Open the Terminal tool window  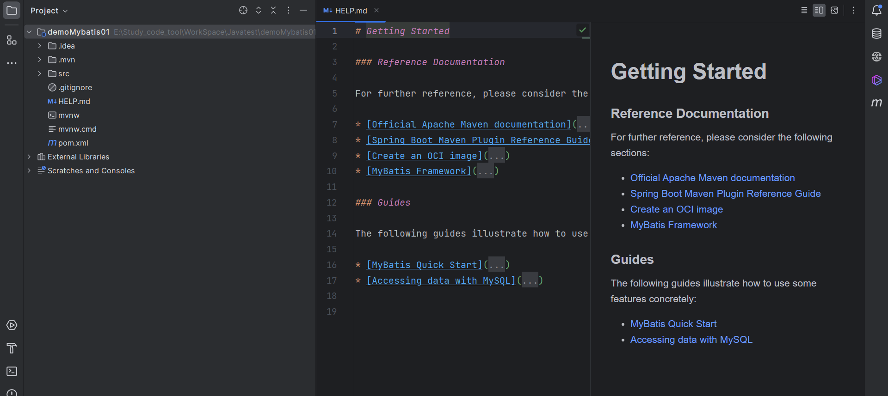(12, 371)
